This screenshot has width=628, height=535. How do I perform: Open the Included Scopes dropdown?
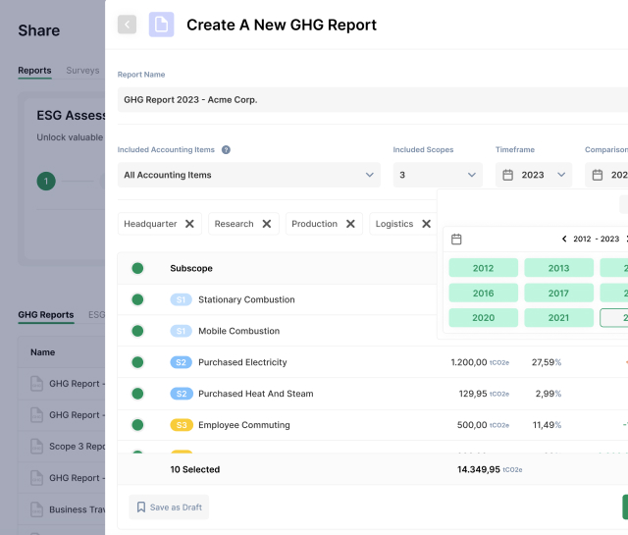point(438,175)
